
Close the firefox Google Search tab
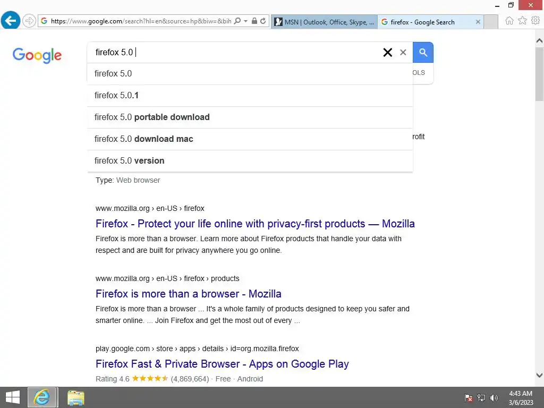(478, 22)
